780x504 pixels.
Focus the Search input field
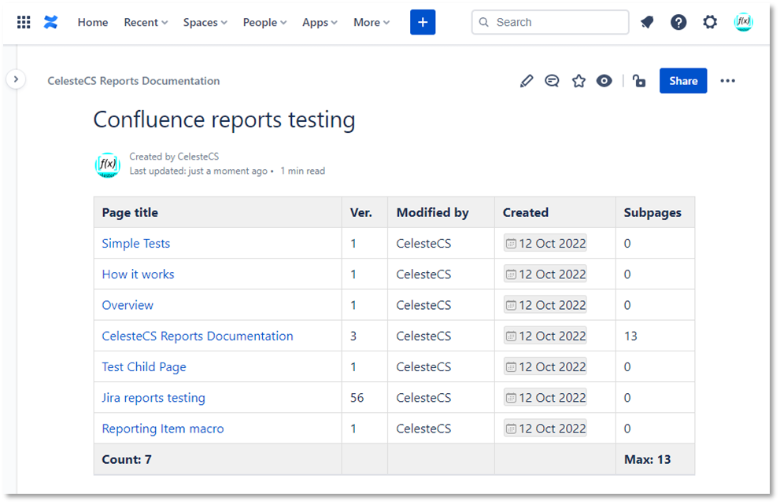tap(549, 22)
